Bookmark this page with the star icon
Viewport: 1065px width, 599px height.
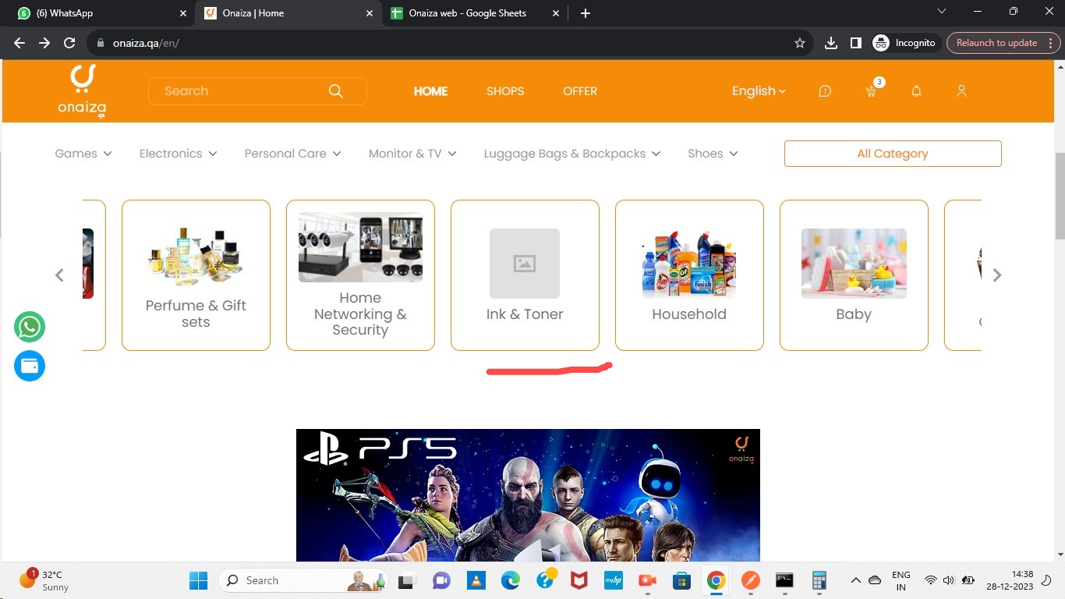tap(799, 43)
